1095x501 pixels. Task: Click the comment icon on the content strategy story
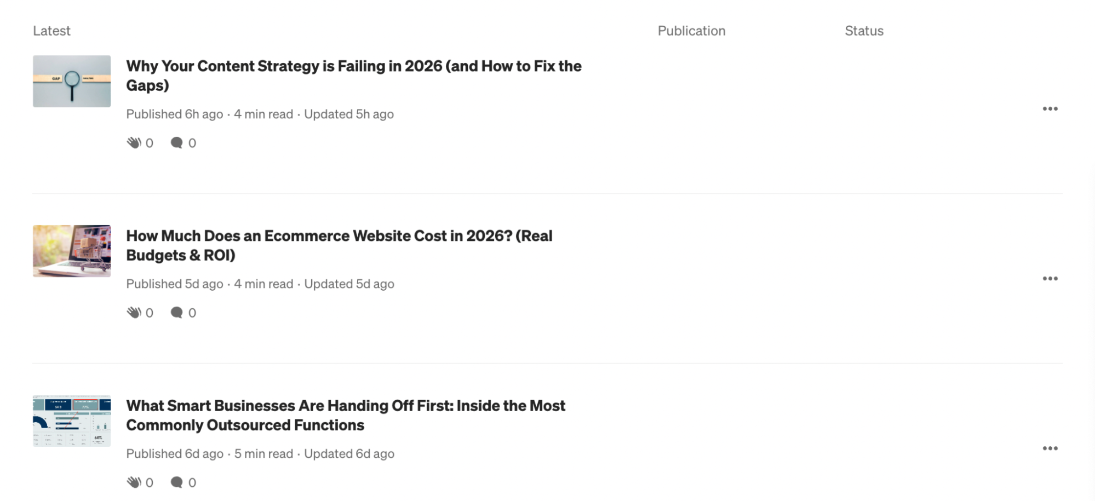click(x=176, y=142)
